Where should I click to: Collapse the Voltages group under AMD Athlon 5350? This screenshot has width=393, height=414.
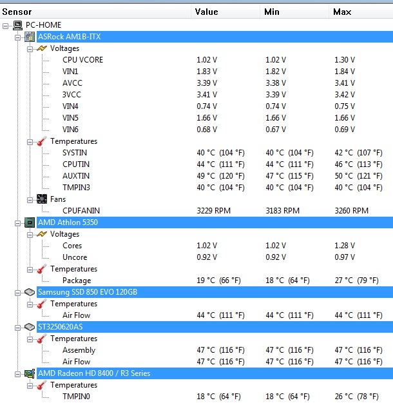click(x=30, y=235)
